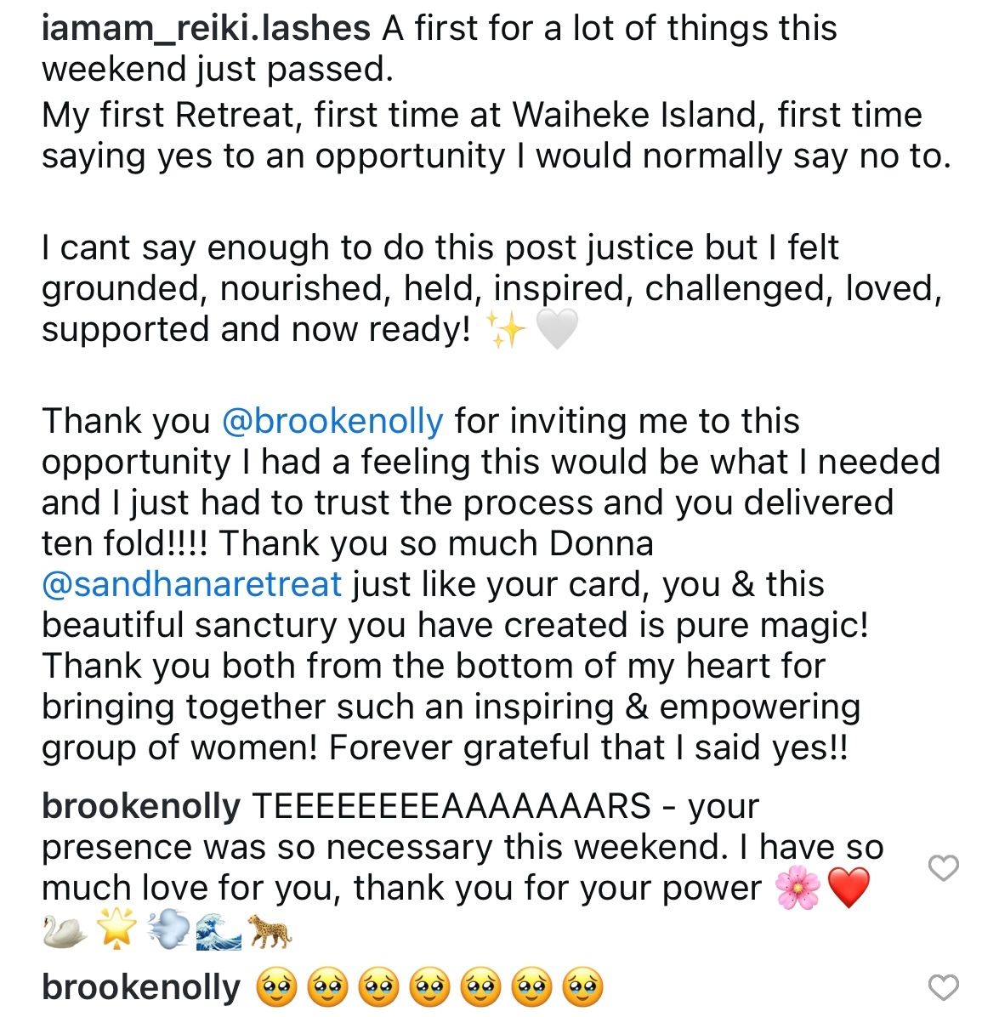Click the 'Forever grateful that I said yes' line
Screen dimensions: 982x1017
pos(588,747)
